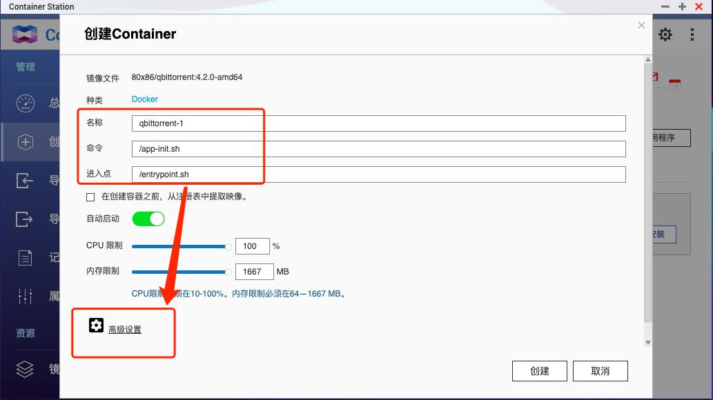Click the CPU 限制 slider handle
713x400 pixels.
[x=227, y=246]
